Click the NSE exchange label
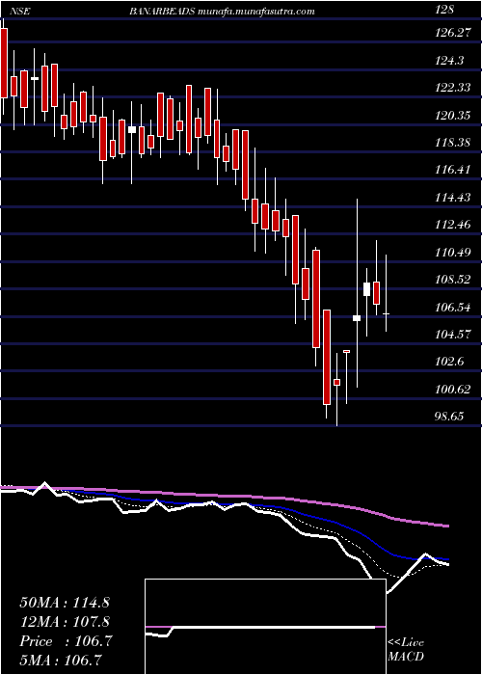 tap(19, 12)
